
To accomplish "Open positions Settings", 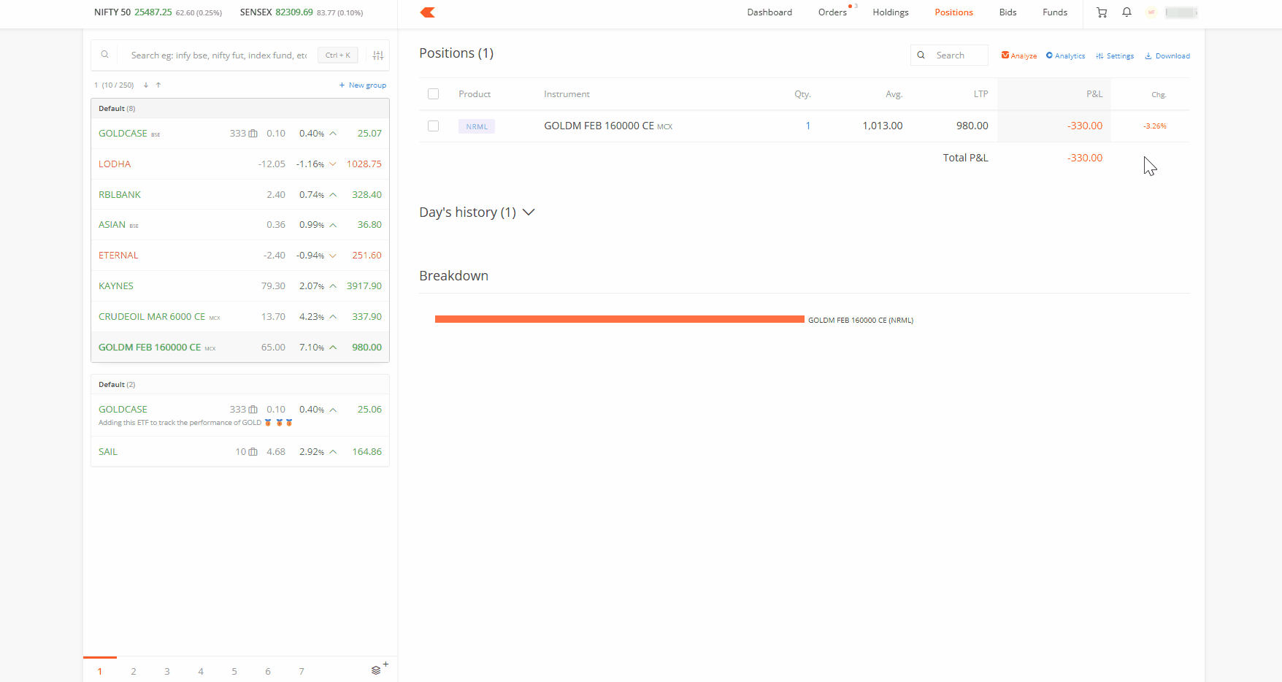I will [1115, 55].
